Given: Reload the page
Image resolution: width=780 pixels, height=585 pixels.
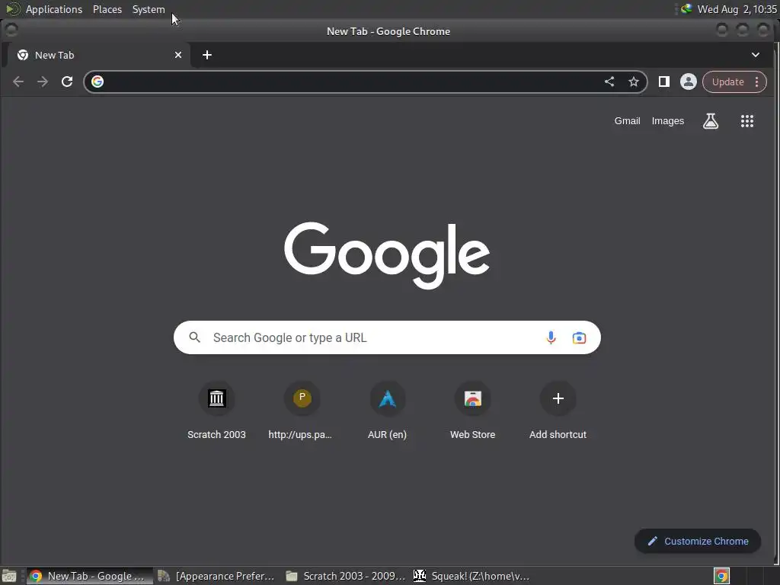Looking at the screenshot, I should click(x=67, y=82).
